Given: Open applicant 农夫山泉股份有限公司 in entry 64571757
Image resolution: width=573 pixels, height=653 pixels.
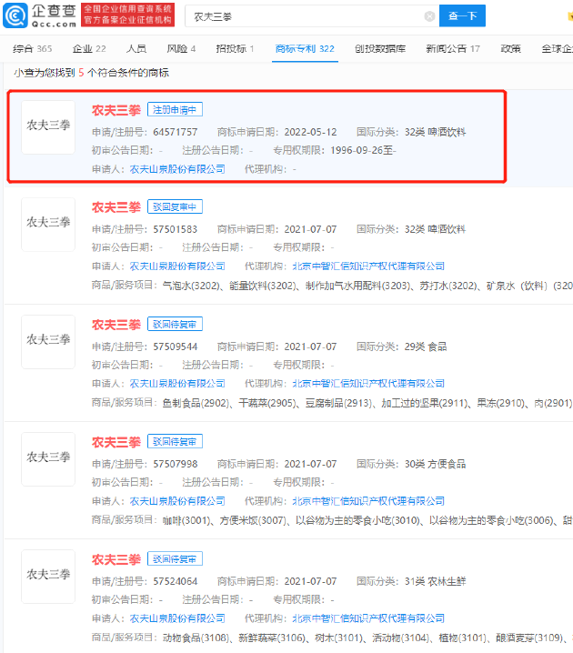Looking at the screenshot, I should point(177,169).
